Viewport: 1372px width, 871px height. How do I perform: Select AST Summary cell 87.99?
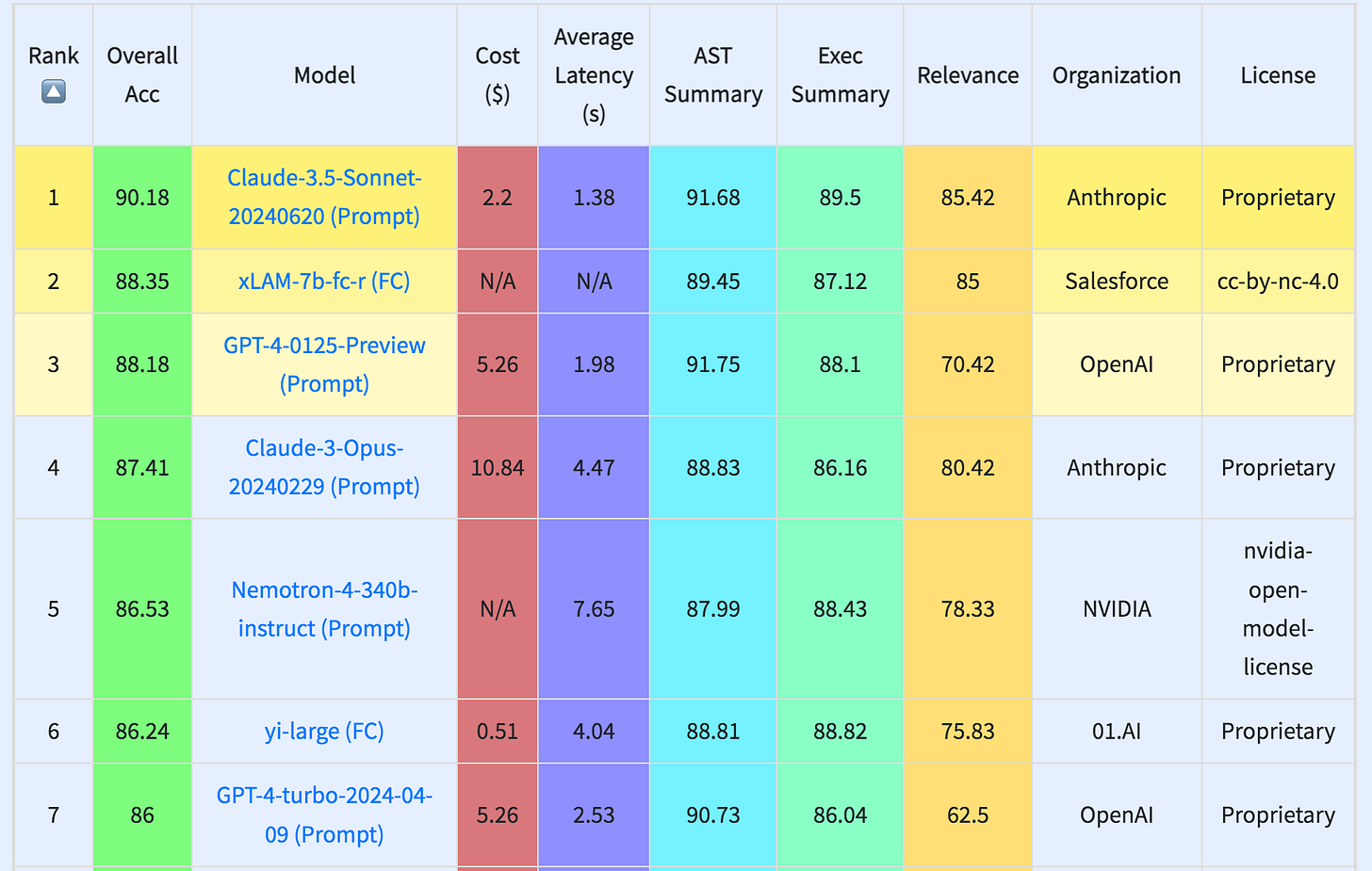(x=713, y=609)
